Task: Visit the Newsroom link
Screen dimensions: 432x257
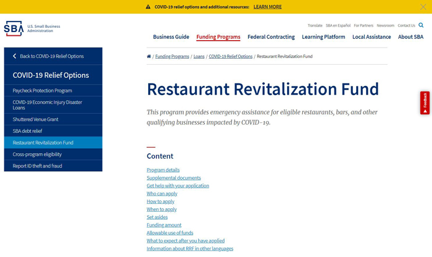Action: pos(386,25)
